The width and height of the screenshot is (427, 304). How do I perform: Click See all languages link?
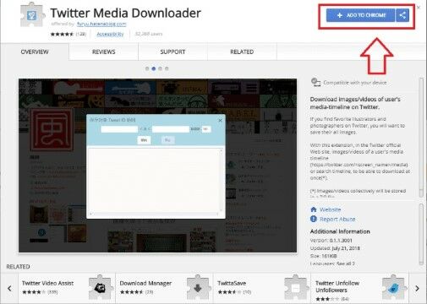point(346,263)
